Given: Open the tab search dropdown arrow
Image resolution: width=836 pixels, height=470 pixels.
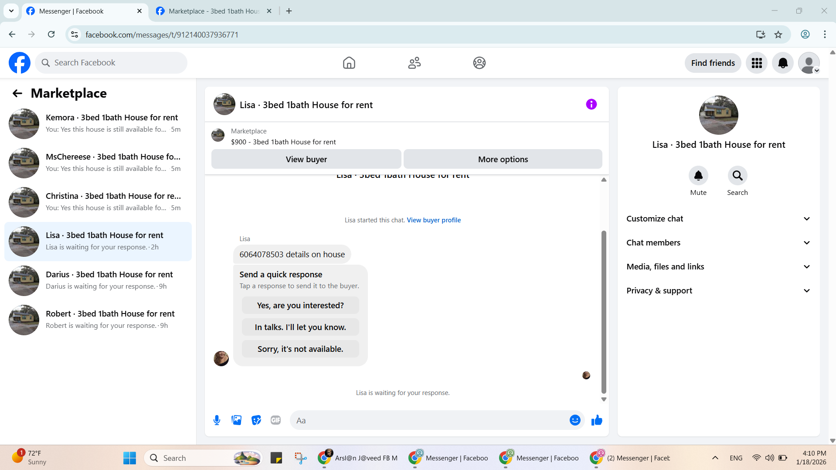Looking at the screenshot, I should pyautogui.click(x=11, y=11).
